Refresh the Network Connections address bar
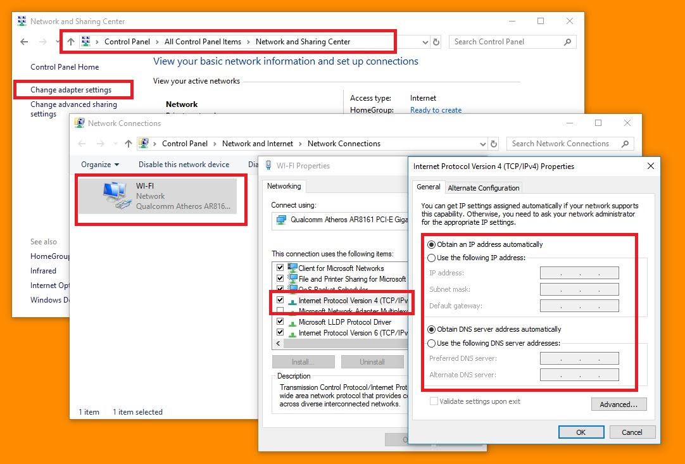 pyautogui.click(x=494, y=144)
